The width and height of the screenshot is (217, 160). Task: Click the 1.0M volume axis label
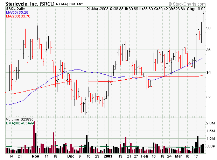pyautogui.click(x=210, y=139)
